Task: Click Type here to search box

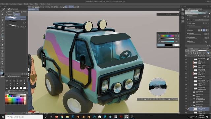Action: (x=24, y=117)
